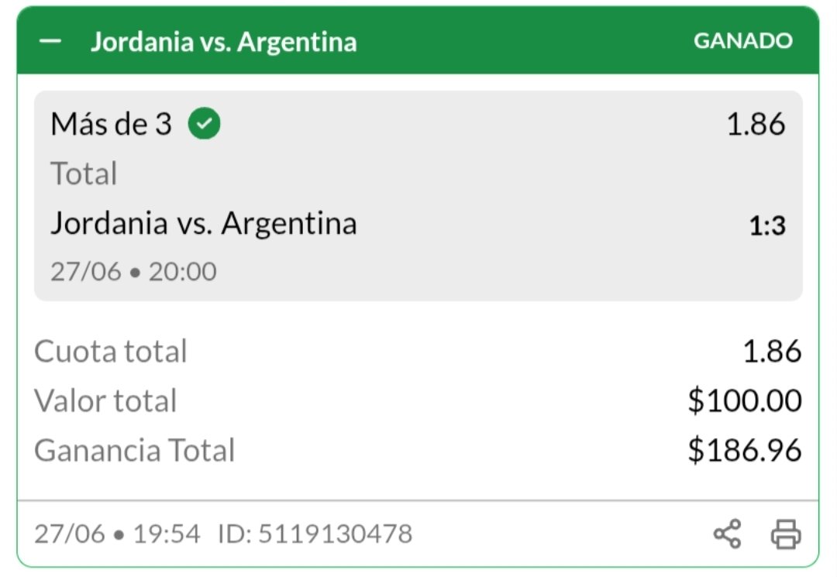Select the Más de 3 bet selection
Screen dimensions: 837x577
(x=111, y=124)
